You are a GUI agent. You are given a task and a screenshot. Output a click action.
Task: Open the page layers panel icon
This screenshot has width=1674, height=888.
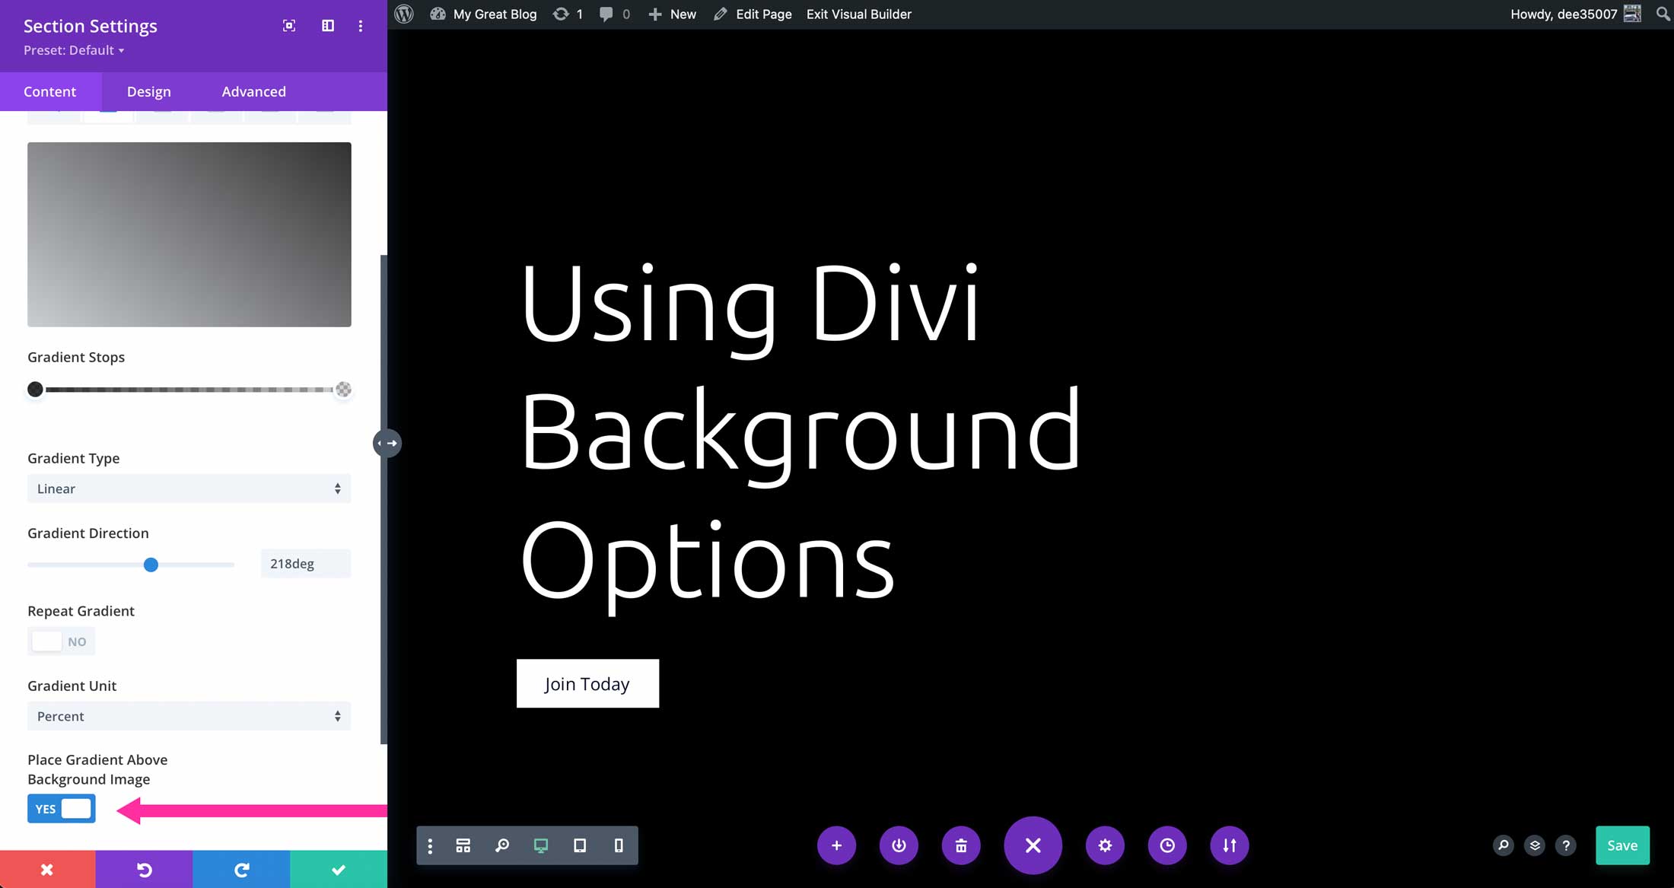[1535, 845]
